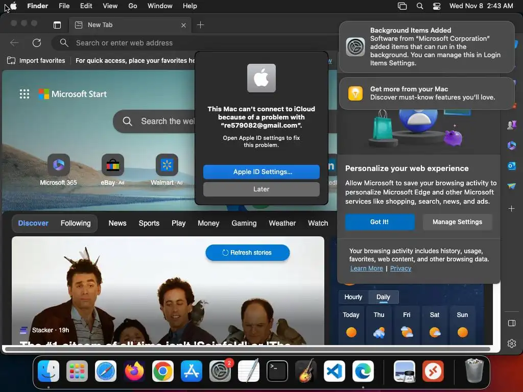Launch Safari from the Dock
Screen dimensions: 523x392
106,371
